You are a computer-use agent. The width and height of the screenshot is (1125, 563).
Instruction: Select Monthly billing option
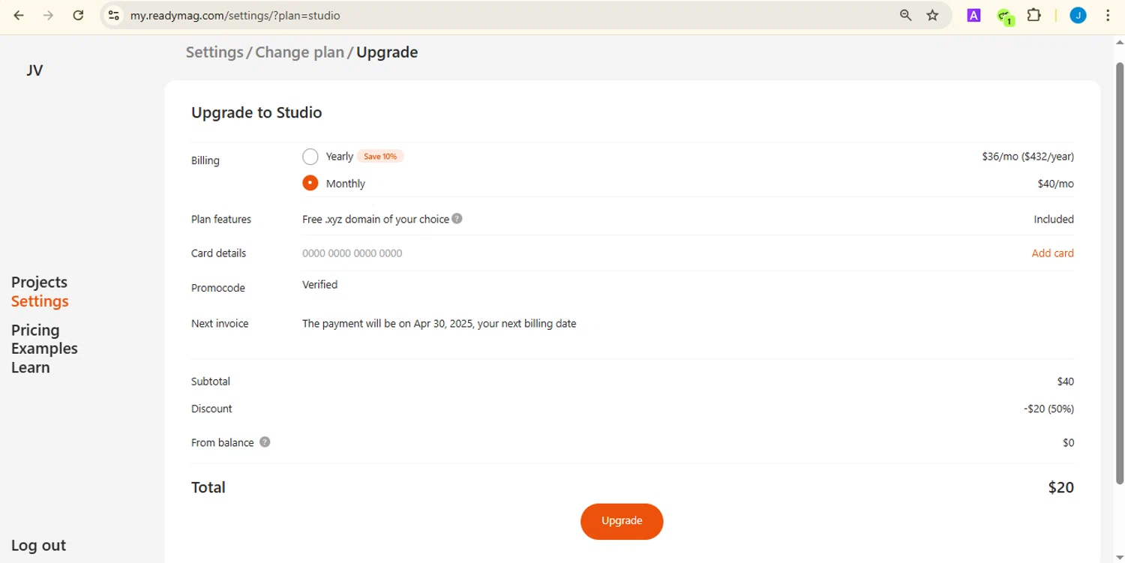coord(310,183)
